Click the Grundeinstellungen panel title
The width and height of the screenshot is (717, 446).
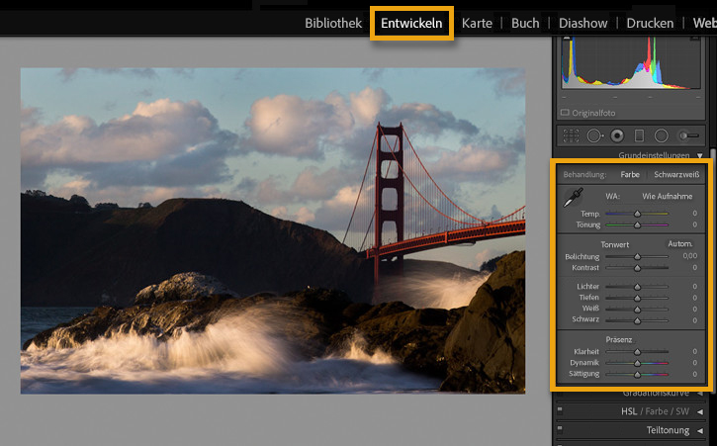[x=654, y=155]
